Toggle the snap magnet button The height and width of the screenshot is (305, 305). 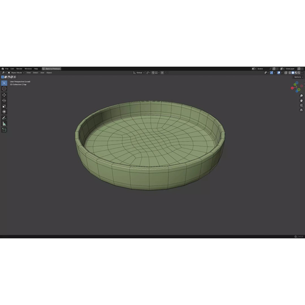tap(153, 73)
